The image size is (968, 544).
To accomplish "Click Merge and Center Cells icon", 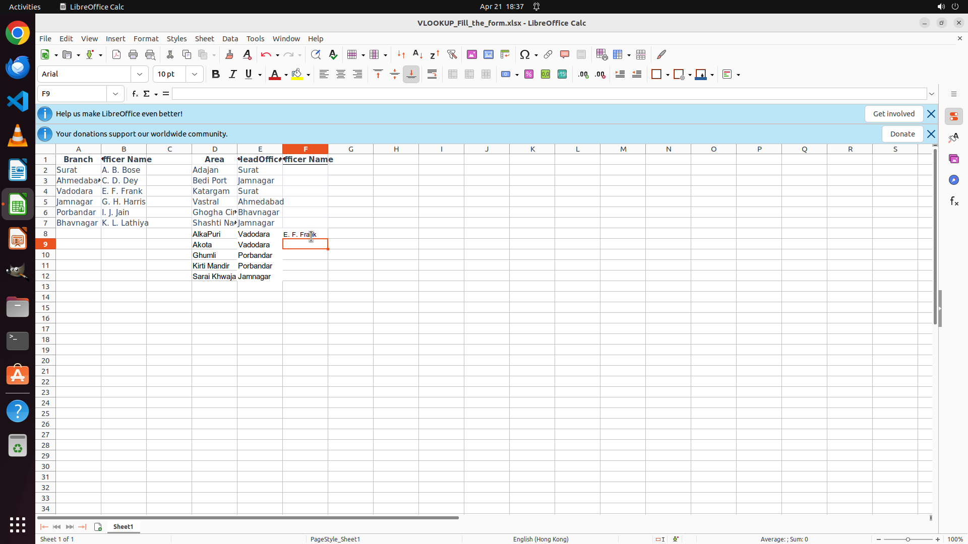I will coord(453,74).
